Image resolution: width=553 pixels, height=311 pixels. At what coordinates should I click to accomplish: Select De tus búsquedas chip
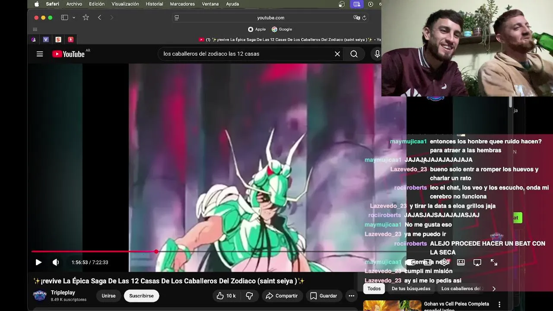411,289
